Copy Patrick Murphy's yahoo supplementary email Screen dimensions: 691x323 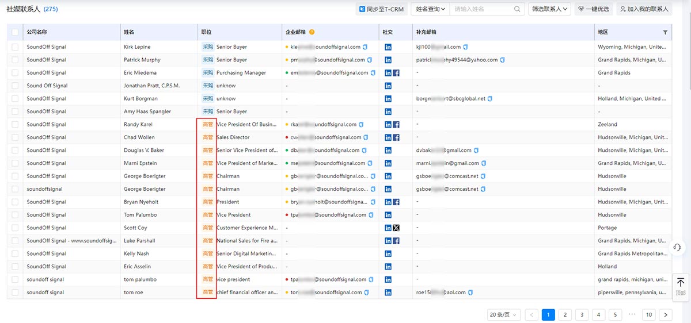coord(503,60)
